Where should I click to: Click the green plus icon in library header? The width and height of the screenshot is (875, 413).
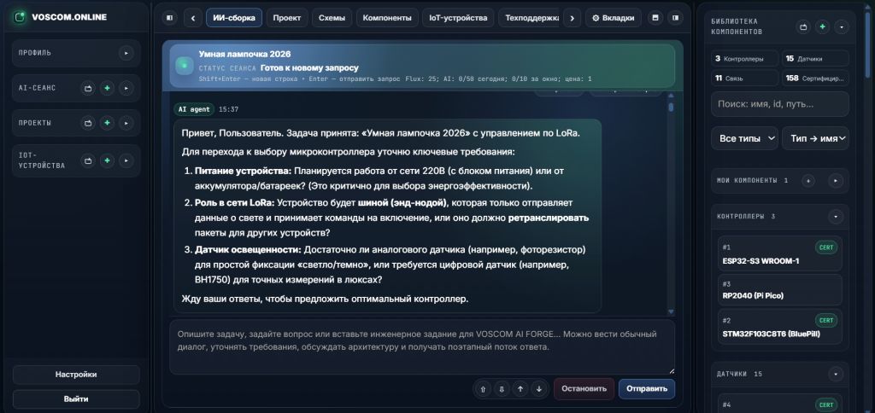pos(822,26)
